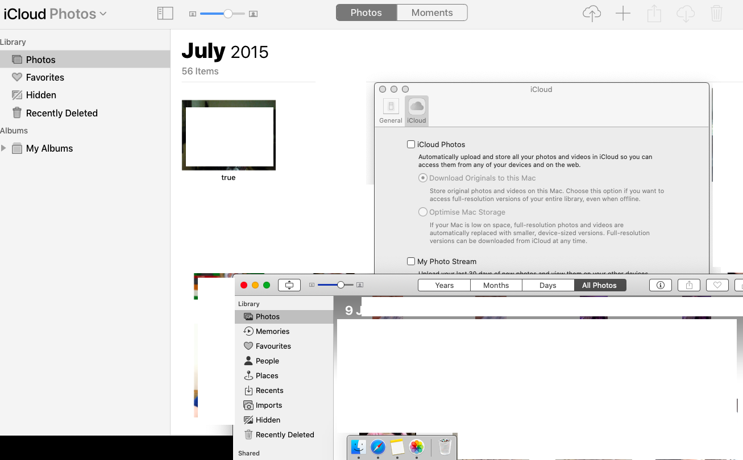Image resolution: width=743 pixels, height=460 pixels.
Task: Expand the My Albums disclosure triangle
Action: point(4,148)
